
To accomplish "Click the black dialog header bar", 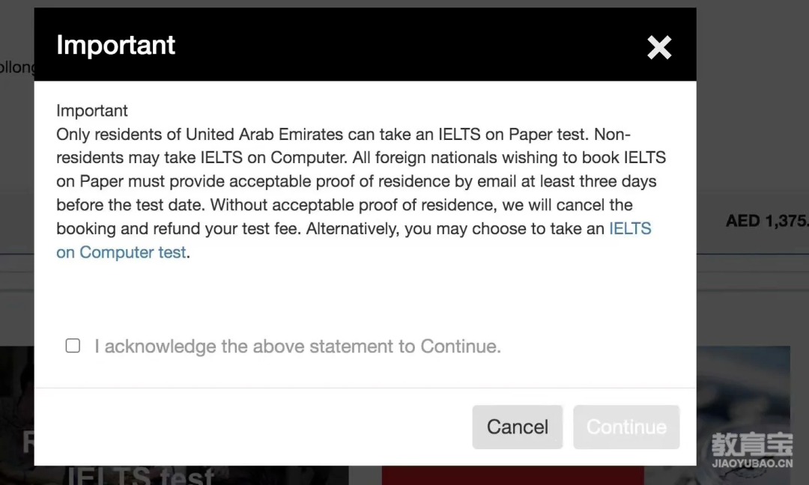I will click(x=366, y=44).
